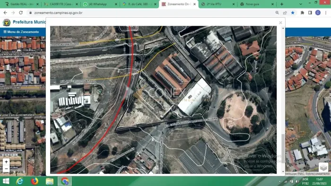
Task: Go back to previous page
Action: (x=5, y=13)
